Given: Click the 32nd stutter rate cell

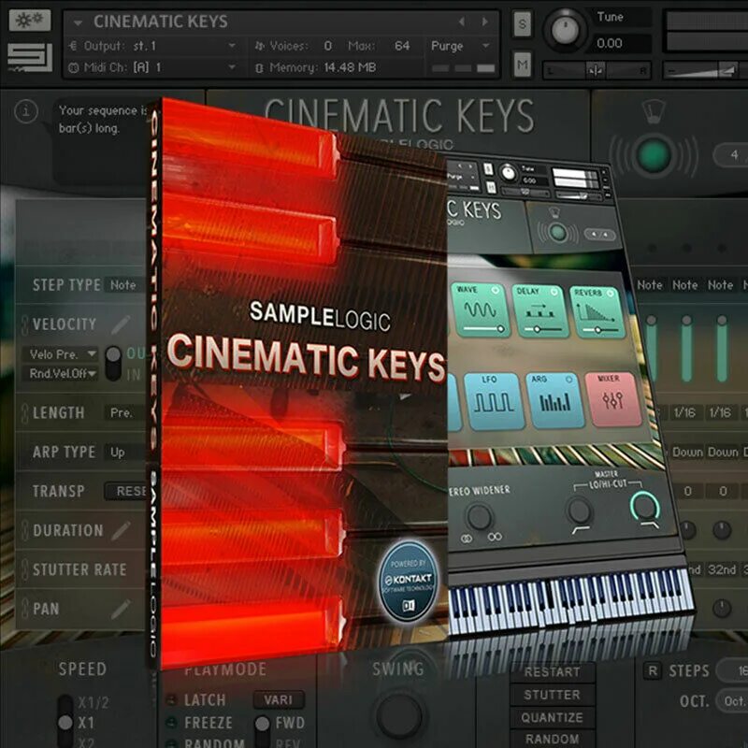Looking at the screenshot, I should (x=722, y=569).
